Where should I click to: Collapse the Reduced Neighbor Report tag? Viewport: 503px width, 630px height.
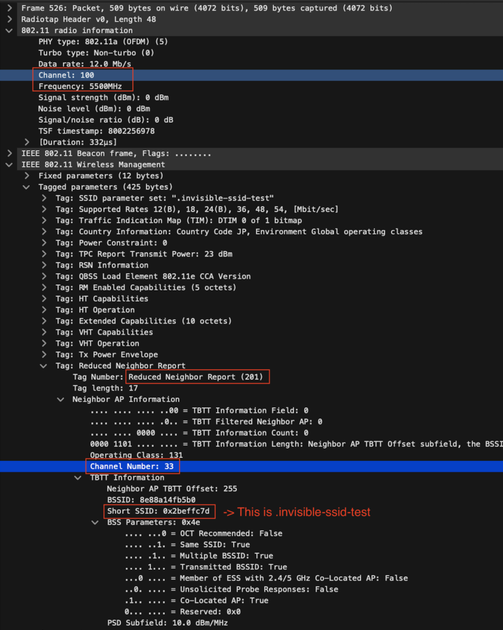coord(44,365)
